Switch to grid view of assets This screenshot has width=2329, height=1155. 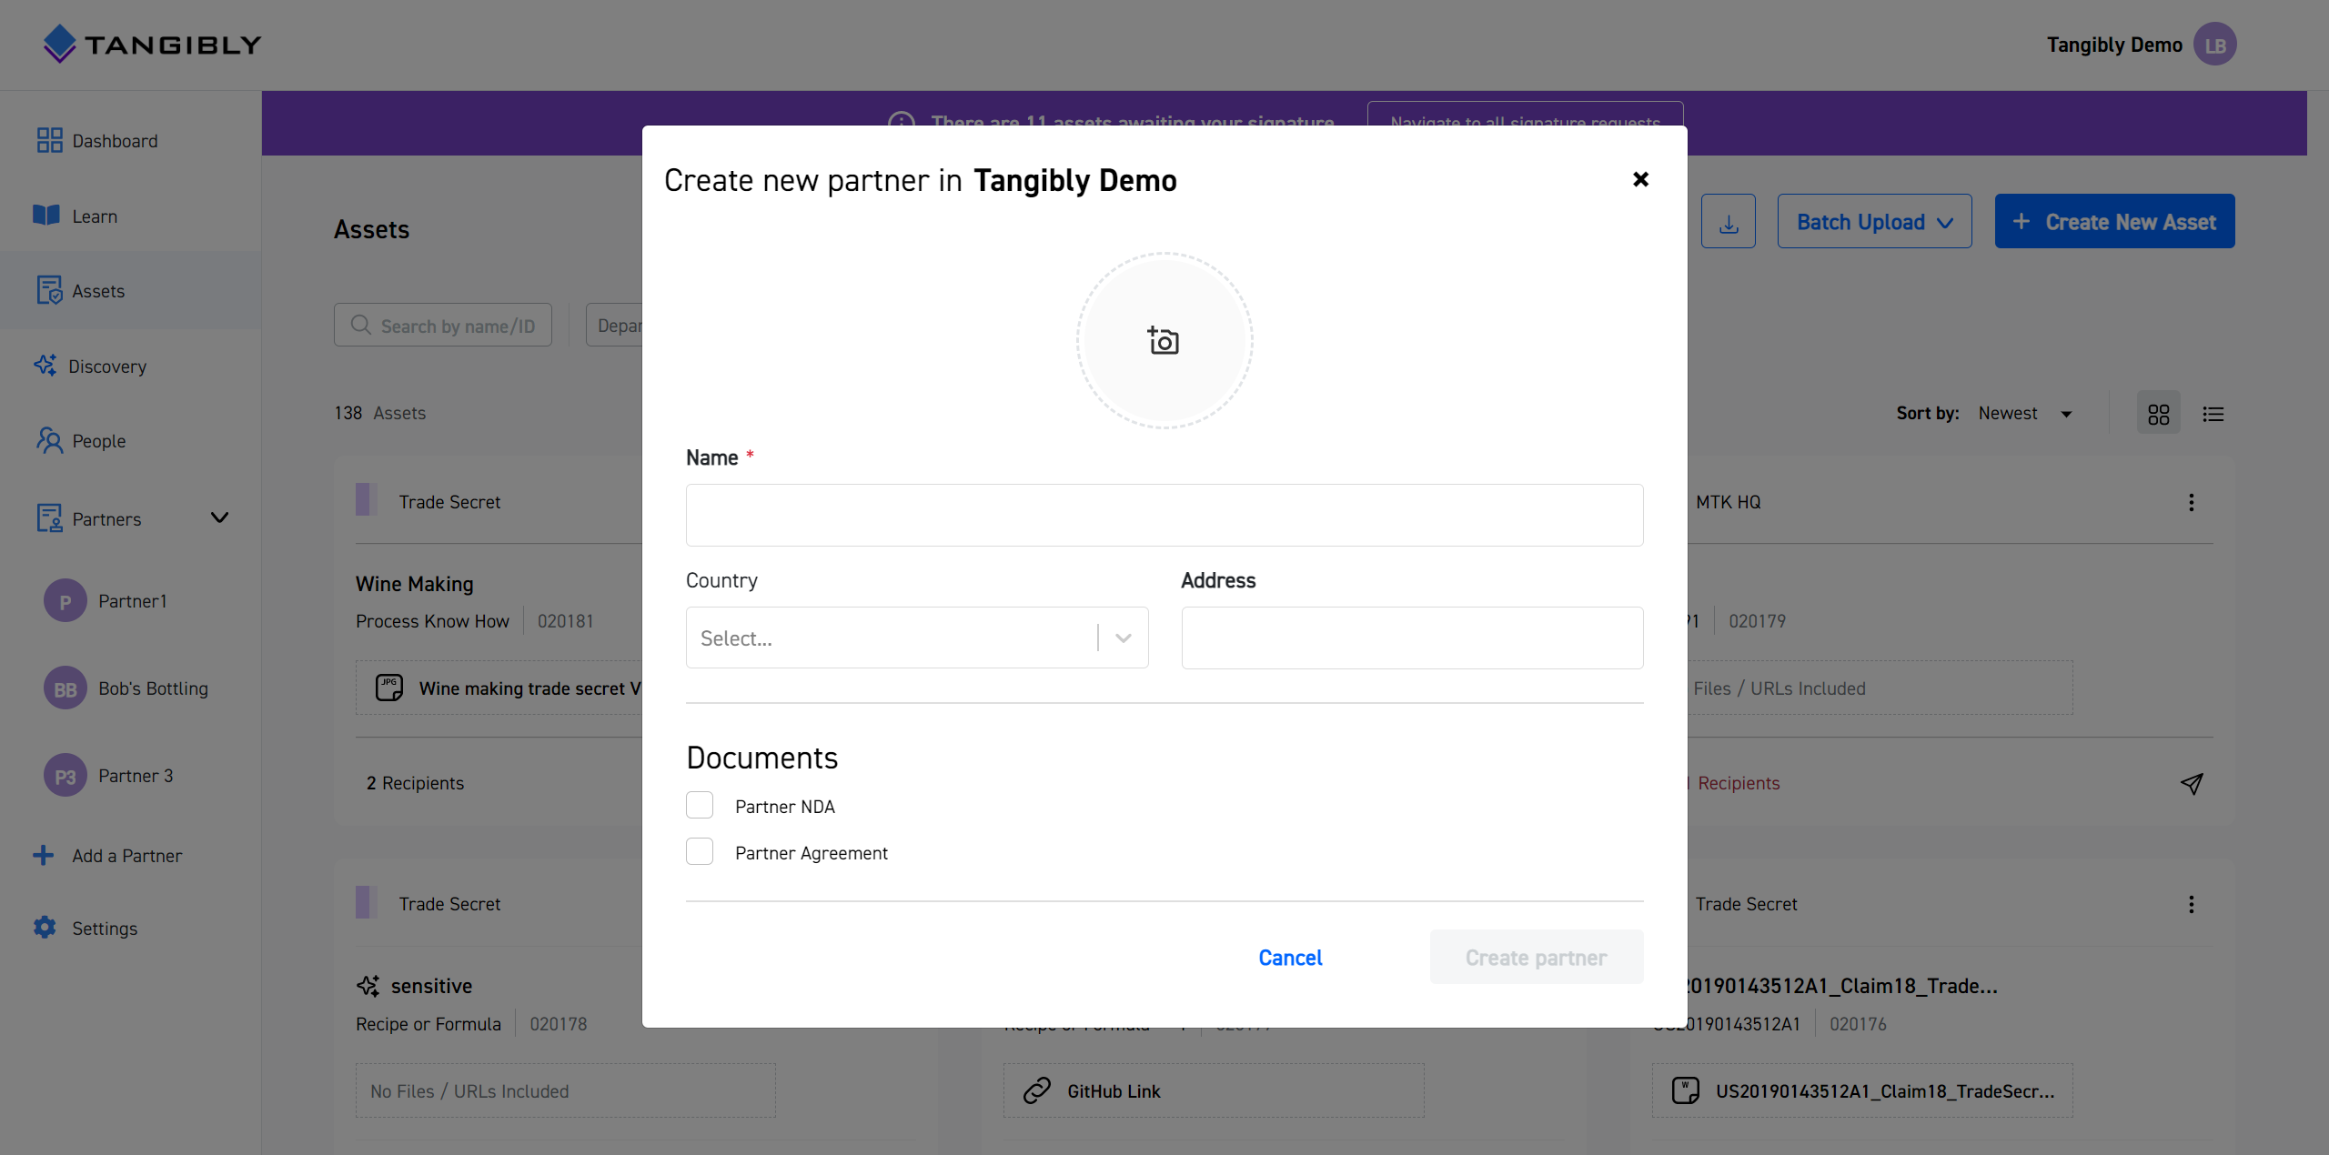click(x=2159, y=414)
